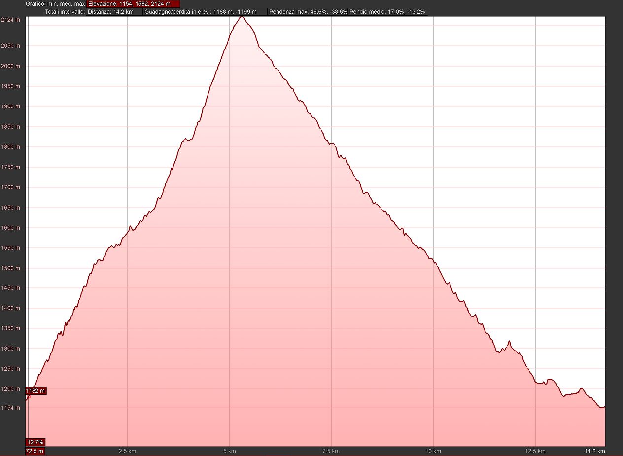Click the 14.2 km end distance label
Screen dimensions: 623x456
pos(595,451)
